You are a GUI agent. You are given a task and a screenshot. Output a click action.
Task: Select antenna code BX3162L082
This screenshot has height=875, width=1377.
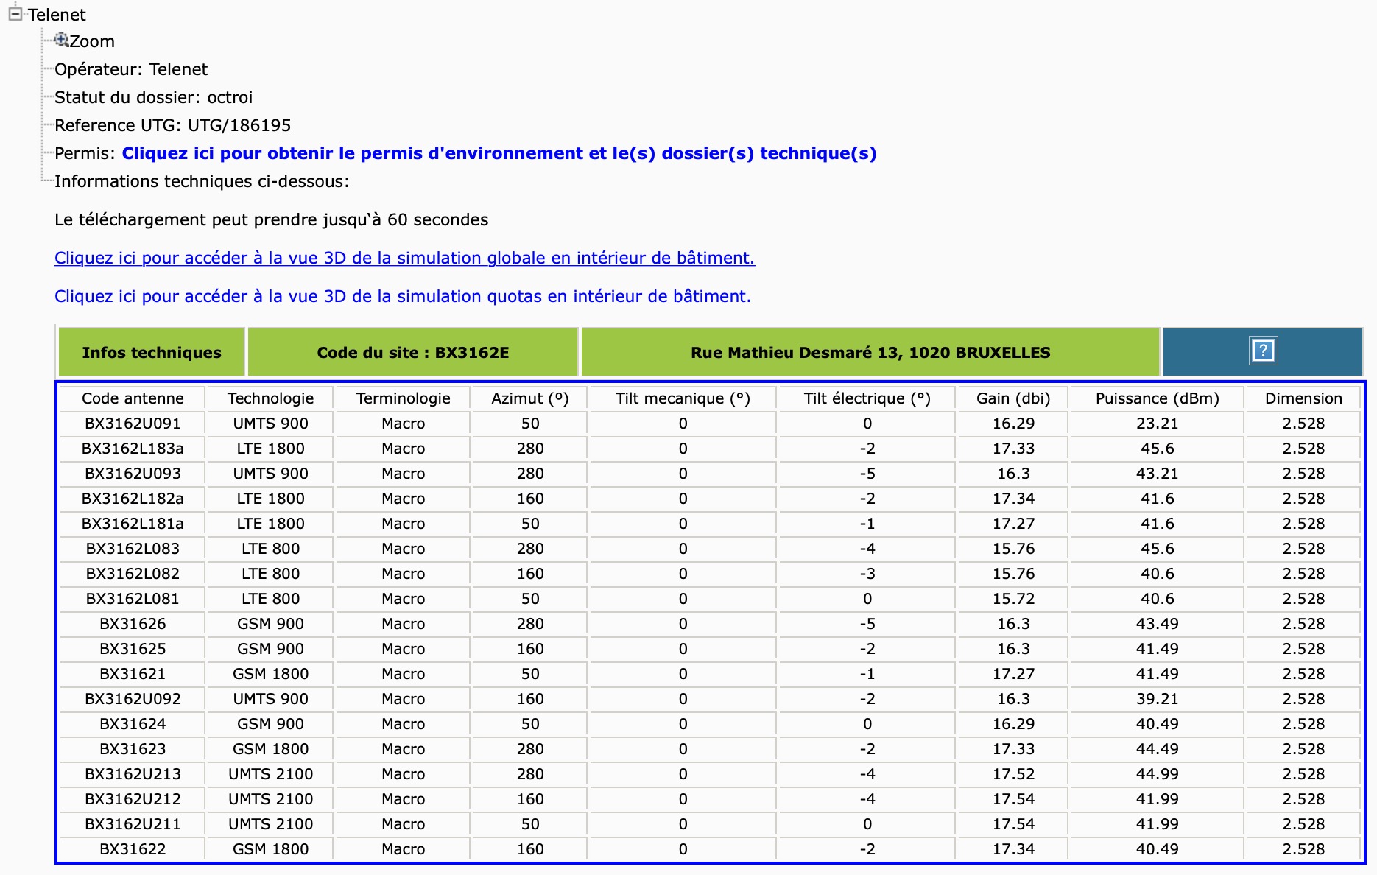[133, 574]
